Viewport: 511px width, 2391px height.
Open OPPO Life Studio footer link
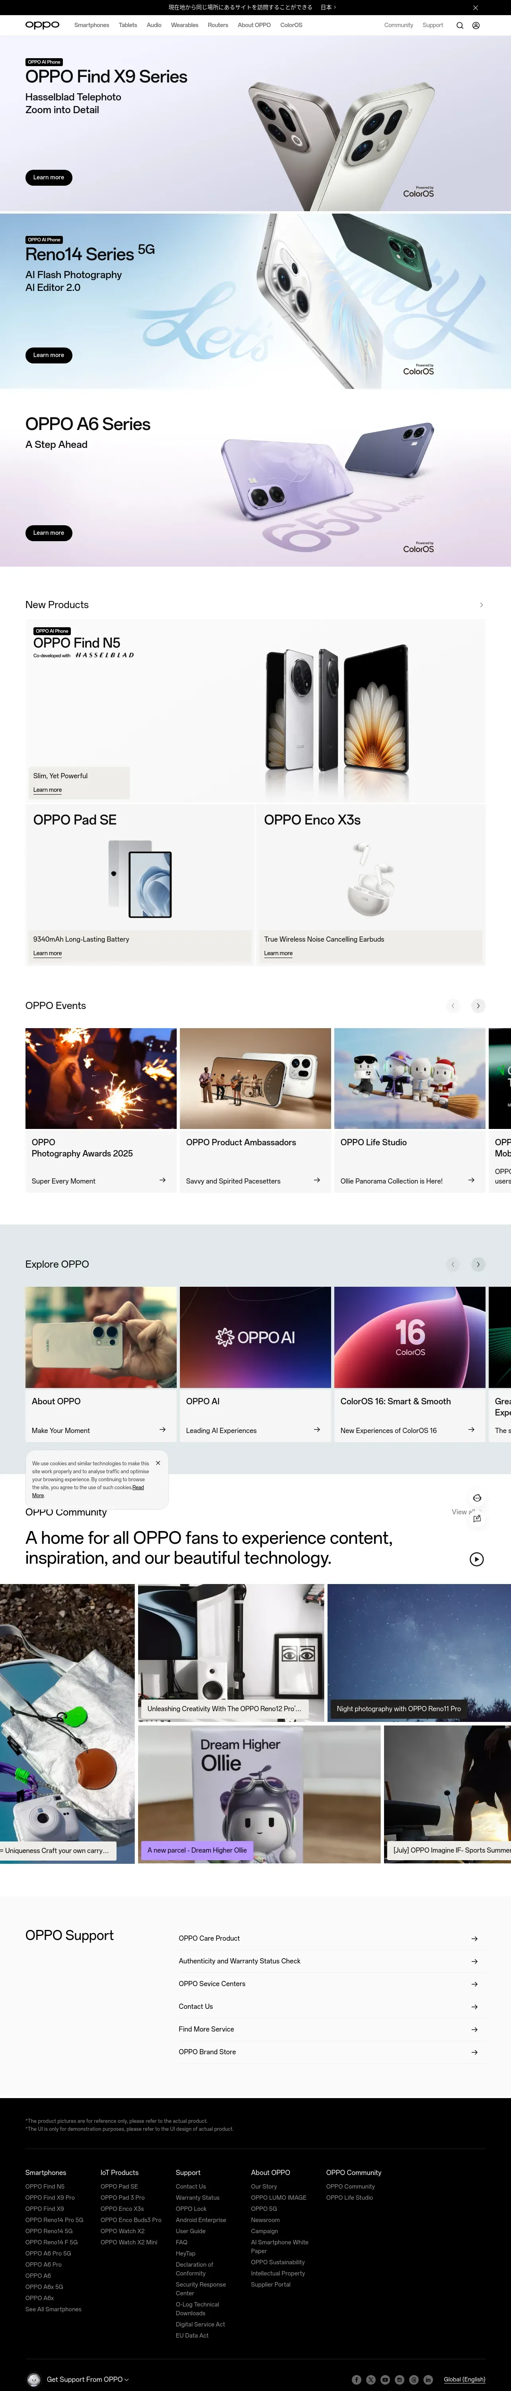[350, 2198]
